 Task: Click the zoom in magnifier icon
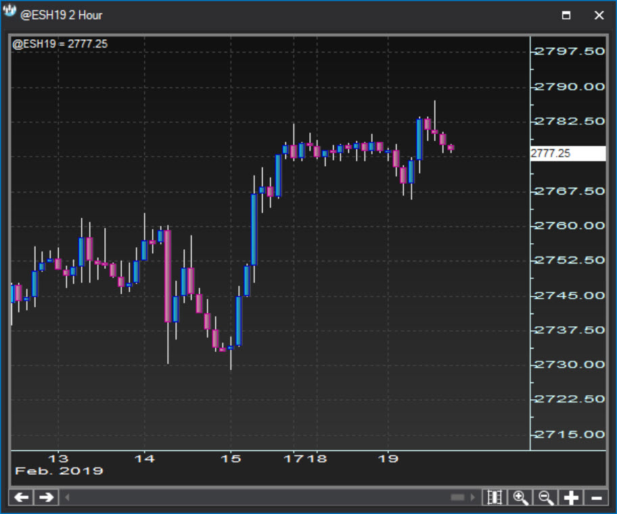[x=520, y=498]
